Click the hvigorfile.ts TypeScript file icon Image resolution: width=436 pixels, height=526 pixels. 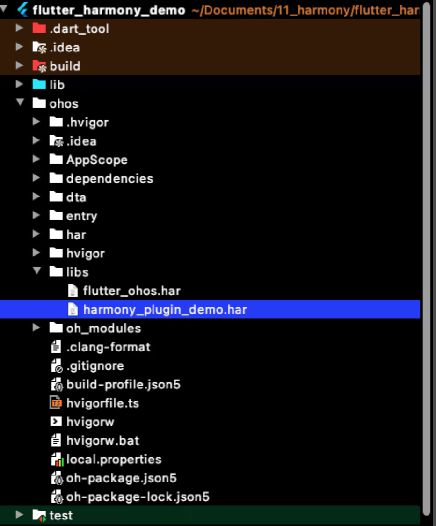click(x=56, y=403)
